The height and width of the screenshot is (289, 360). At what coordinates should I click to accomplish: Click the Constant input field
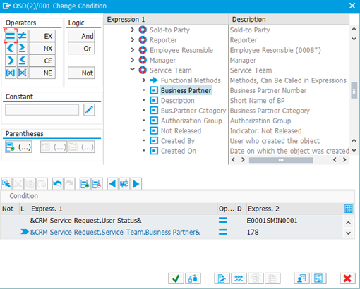pyautogui.click(x=42, y=110)
